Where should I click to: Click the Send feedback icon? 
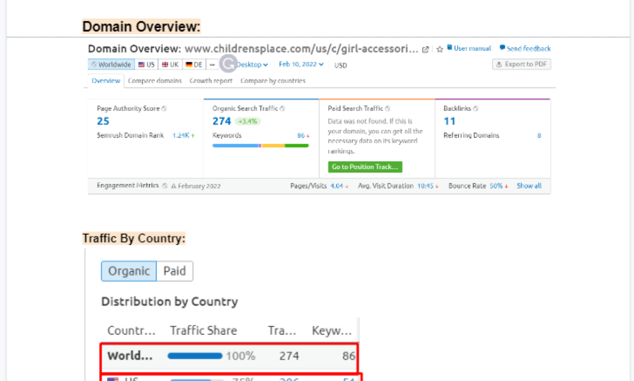tap(502, 49)
